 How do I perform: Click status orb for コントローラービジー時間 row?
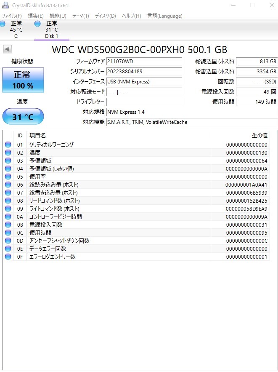point(8,217)
